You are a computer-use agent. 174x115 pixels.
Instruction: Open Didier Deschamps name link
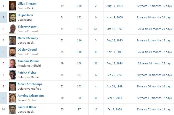pyautogui.click(x=30, y=84)
